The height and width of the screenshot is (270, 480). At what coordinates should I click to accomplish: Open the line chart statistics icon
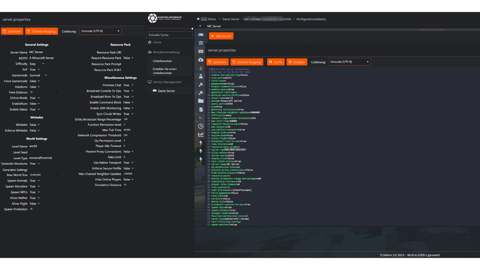201,134
